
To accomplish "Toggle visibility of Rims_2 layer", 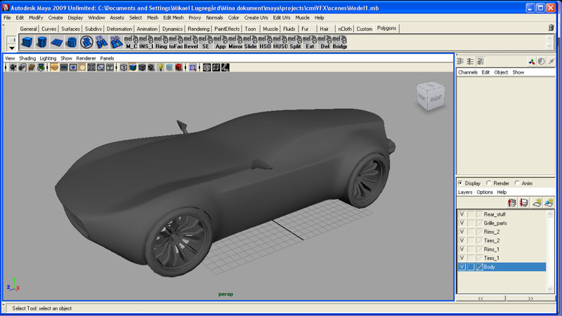I will [462, 232].
